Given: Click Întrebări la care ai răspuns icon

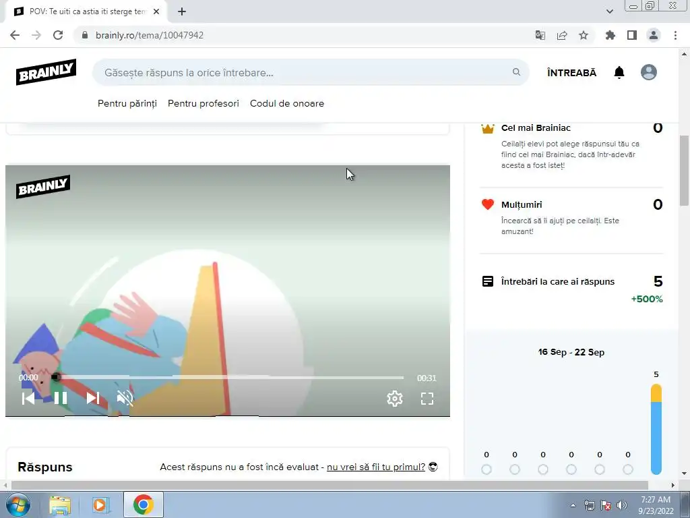Looking at the screenshot, I should (488, 281).
